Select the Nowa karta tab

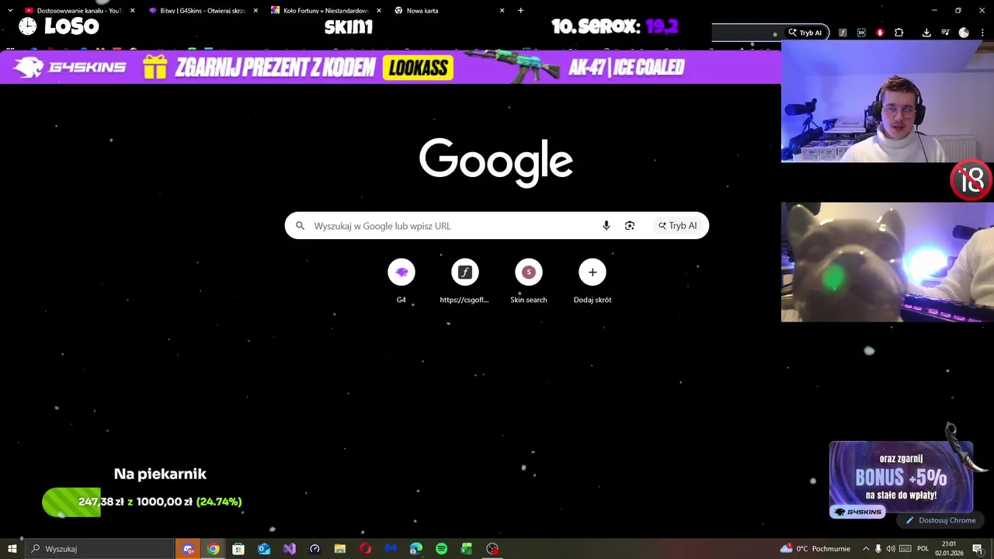(x=443, y=11)
